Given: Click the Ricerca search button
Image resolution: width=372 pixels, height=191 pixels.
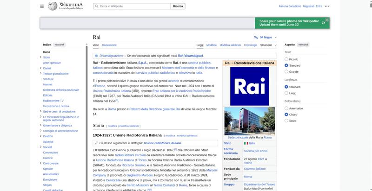Looking at the screenshot, I should [178, 6].
